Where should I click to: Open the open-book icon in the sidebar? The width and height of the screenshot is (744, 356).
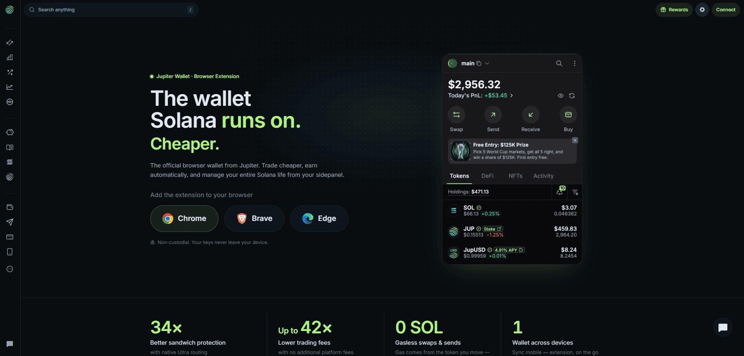pyautogui.click(x=10, y=147)
